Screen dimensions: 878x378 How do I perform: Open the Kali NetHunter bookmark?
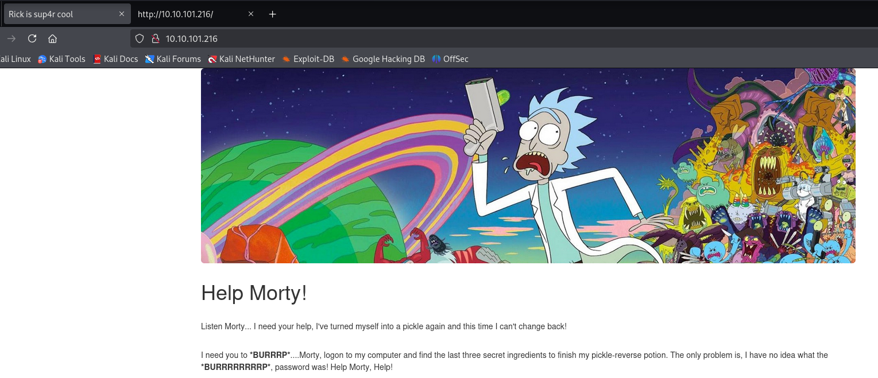tap(241, 59)
